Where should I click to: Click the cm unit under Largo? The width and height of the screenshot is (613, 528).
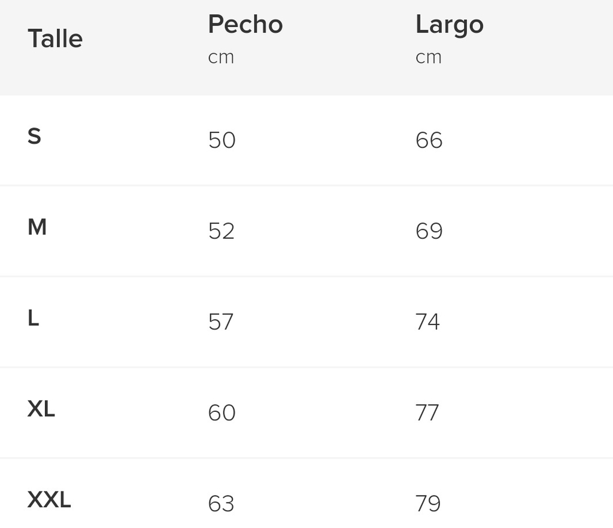coord(429,58)
